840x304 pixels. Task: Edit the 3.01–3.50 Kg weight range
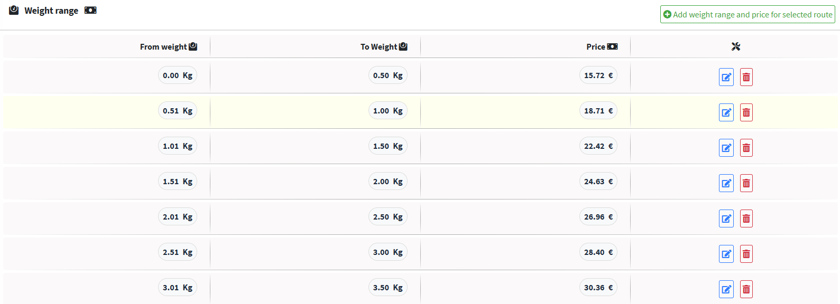coord(726,289)
